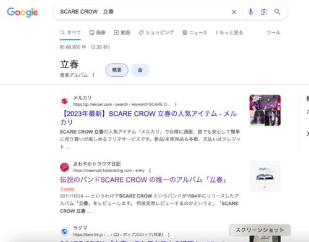Start voice search with microphone icon
The image size is (309, 242).
tap(250, 12)
